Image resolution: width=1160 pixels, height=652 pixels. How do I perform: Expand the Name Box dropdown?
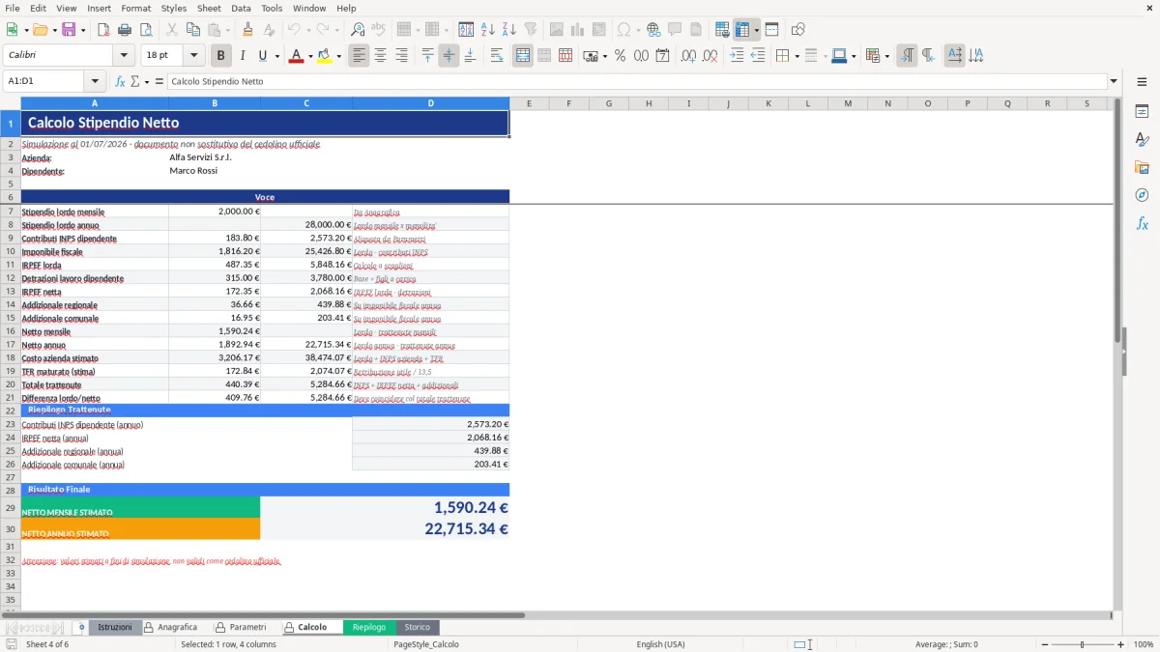point(95,81)
